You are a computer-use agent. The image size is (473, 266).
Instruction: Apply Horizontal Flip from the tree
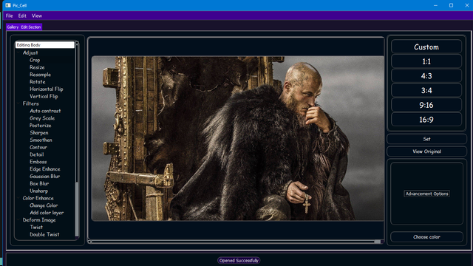pyautogui.click(x=46, y=89)
